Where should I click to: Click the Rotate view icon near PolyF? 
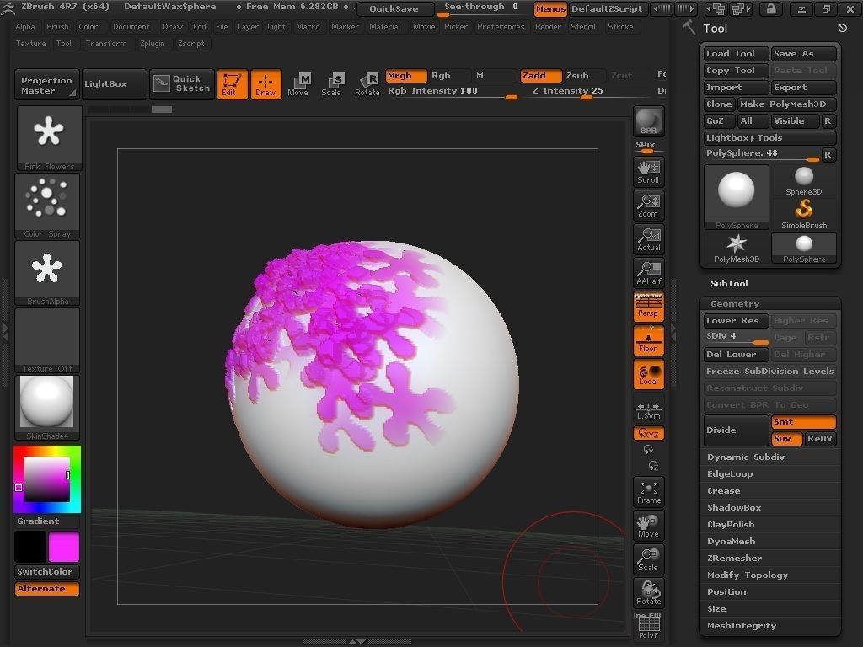pyautogui.click(x=648, y=592)
